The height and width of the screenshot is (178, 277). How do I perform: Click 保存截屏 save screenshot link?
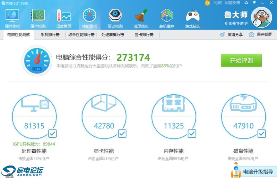(x=264, y=34)
